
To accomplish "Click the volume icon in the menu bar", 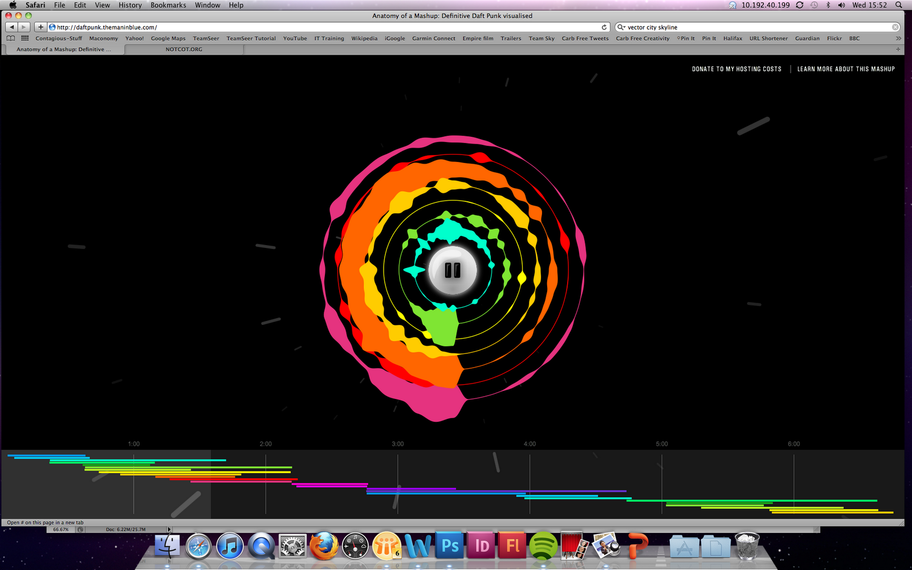I will click(x=841, y=5).
